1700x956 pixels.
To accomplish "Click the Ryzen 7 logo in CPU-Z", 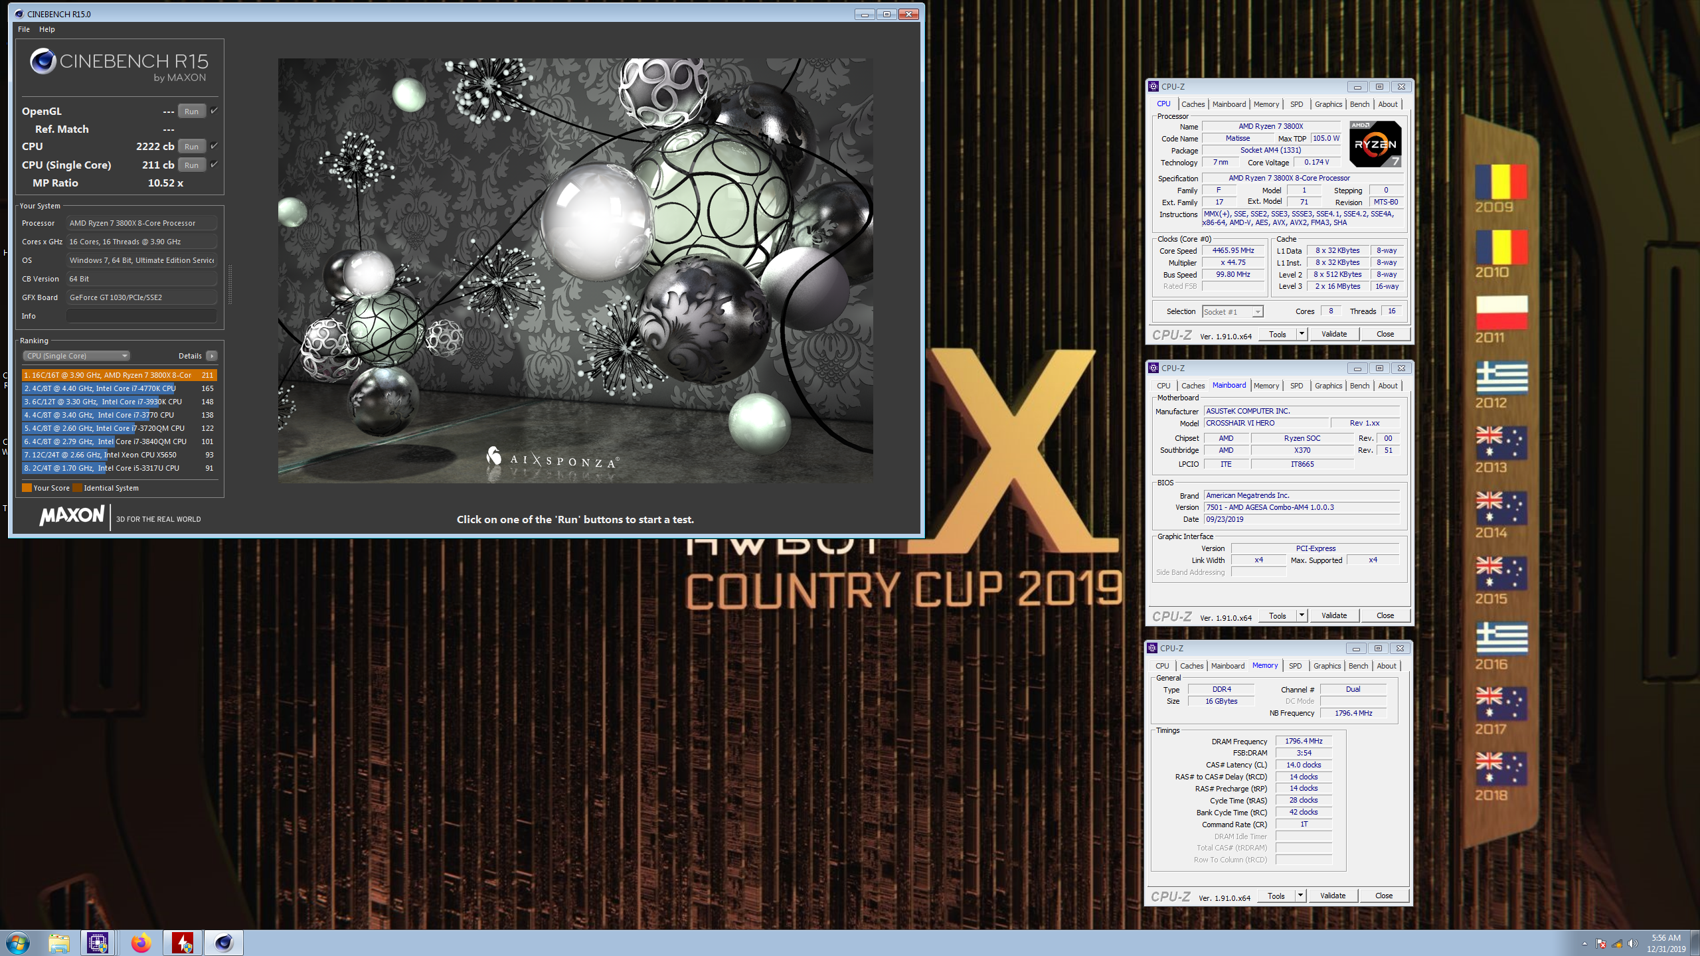I will (x=1375, y=143).
